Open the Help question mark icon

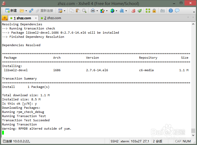click(x=171, y=11)
